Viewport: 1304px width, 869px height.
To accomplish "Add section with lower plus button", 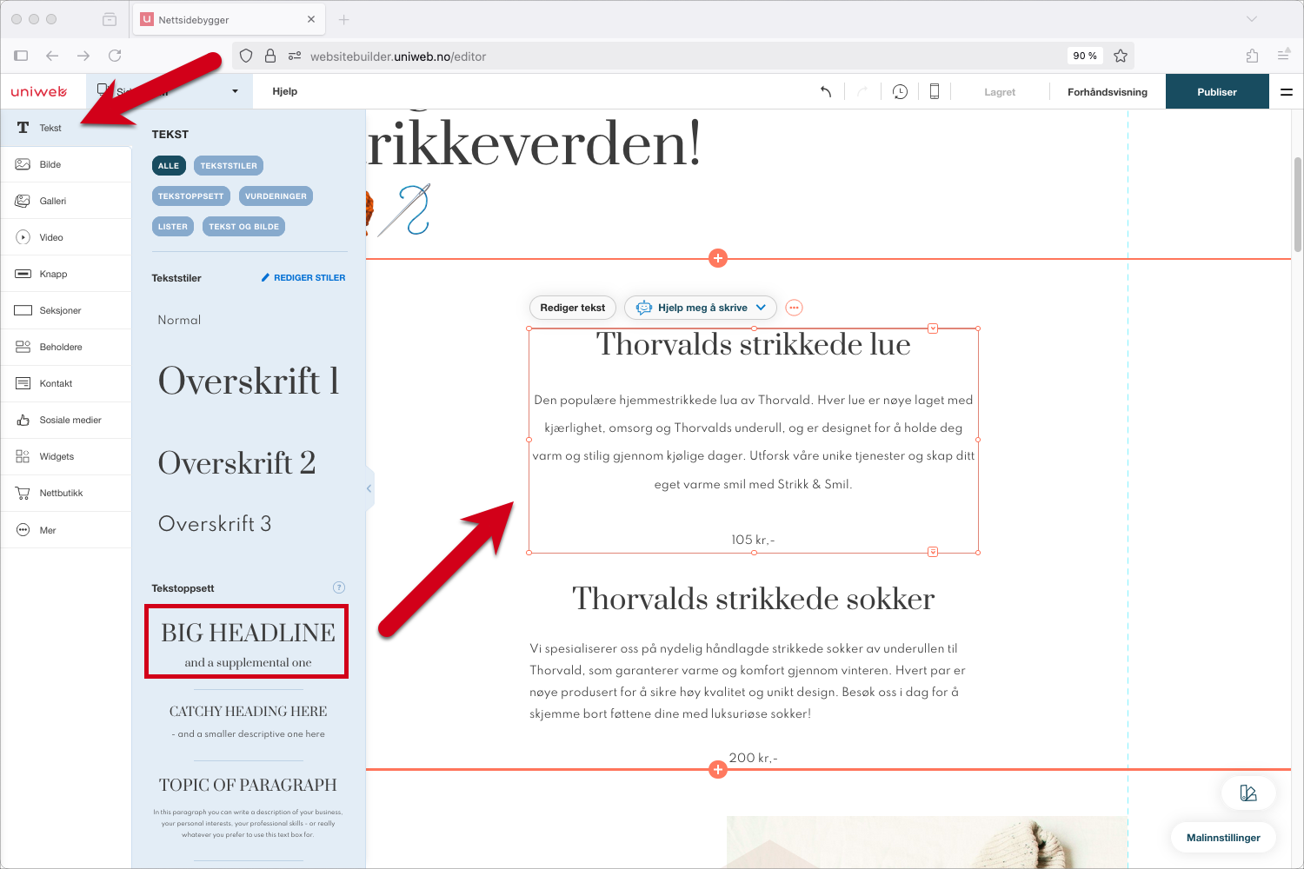I will pos(718,769).
